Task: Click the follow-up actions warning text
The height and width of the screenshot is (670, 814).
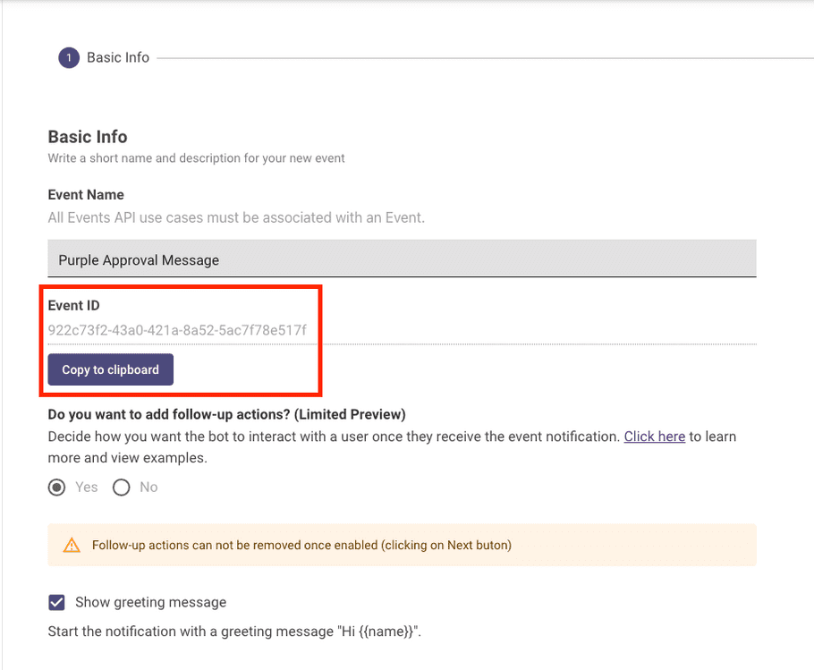Action: click(301, 546)
